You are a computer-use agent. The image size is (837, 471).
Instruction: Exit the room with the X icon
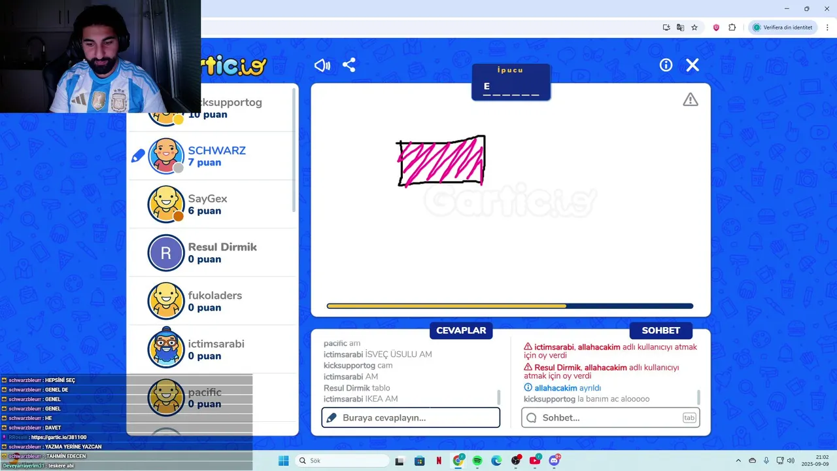click(x=692, y=65)
